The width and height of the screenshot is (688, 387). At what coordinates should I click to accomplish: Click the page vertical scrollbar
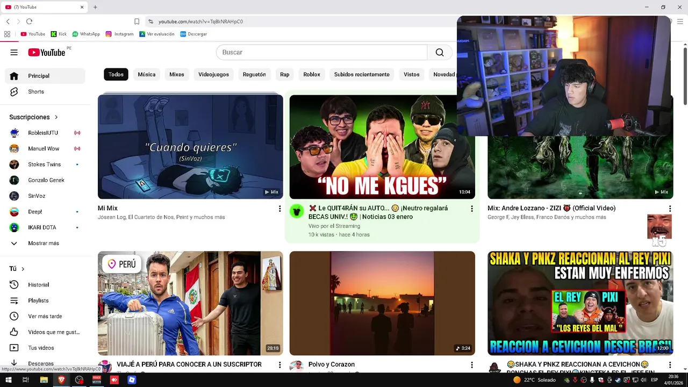[685, 75]
